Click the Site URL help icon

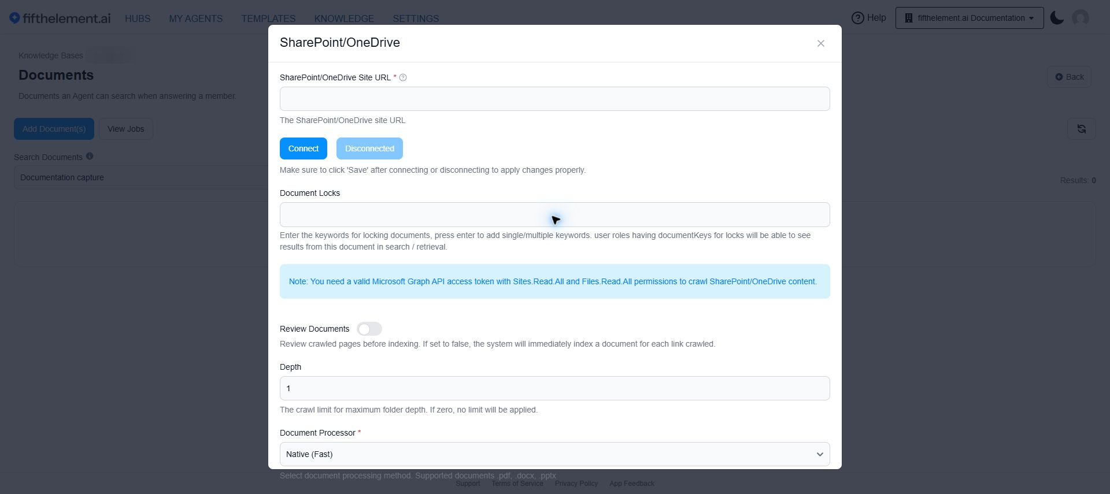pos(403,77)
